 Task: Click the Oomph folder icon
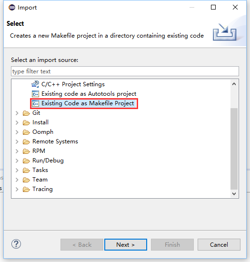26,132
